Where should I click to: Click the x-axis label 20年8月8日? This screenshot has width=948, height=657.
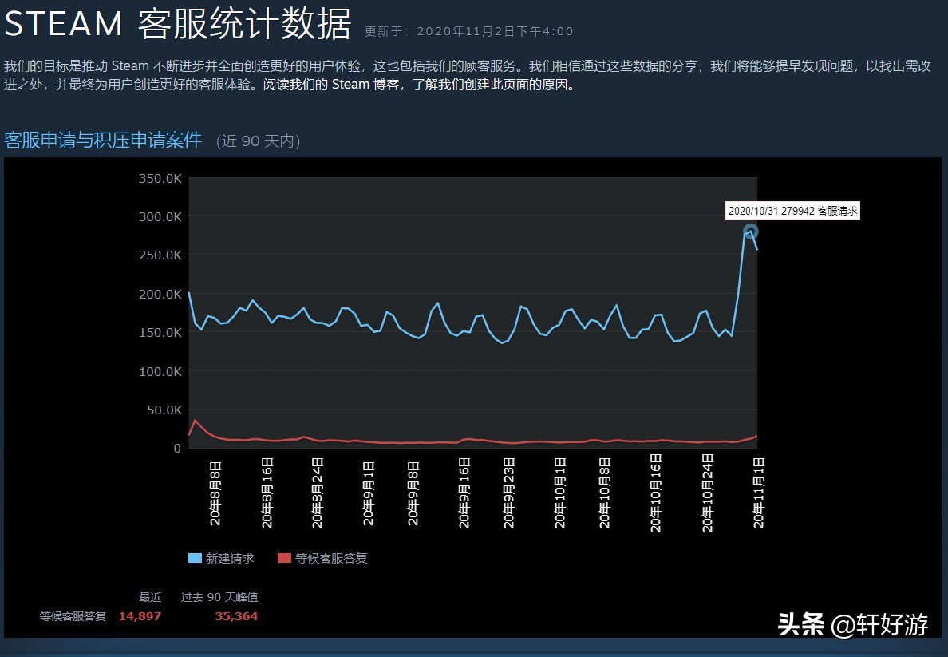[x=215, y=491]
